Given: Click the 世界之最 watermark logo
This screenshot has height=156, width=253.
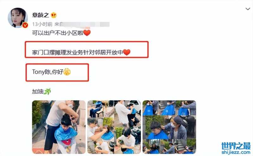Looking at the screenshot, I should (x=236, y=146).
